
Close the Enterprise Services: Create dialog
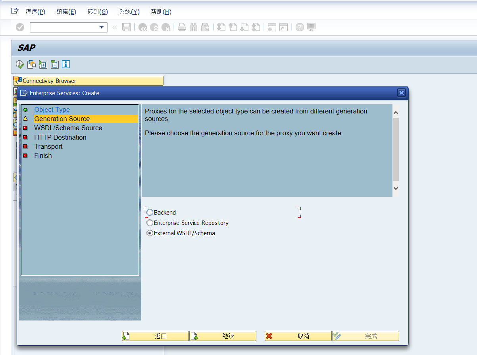(x=402, y=93)
